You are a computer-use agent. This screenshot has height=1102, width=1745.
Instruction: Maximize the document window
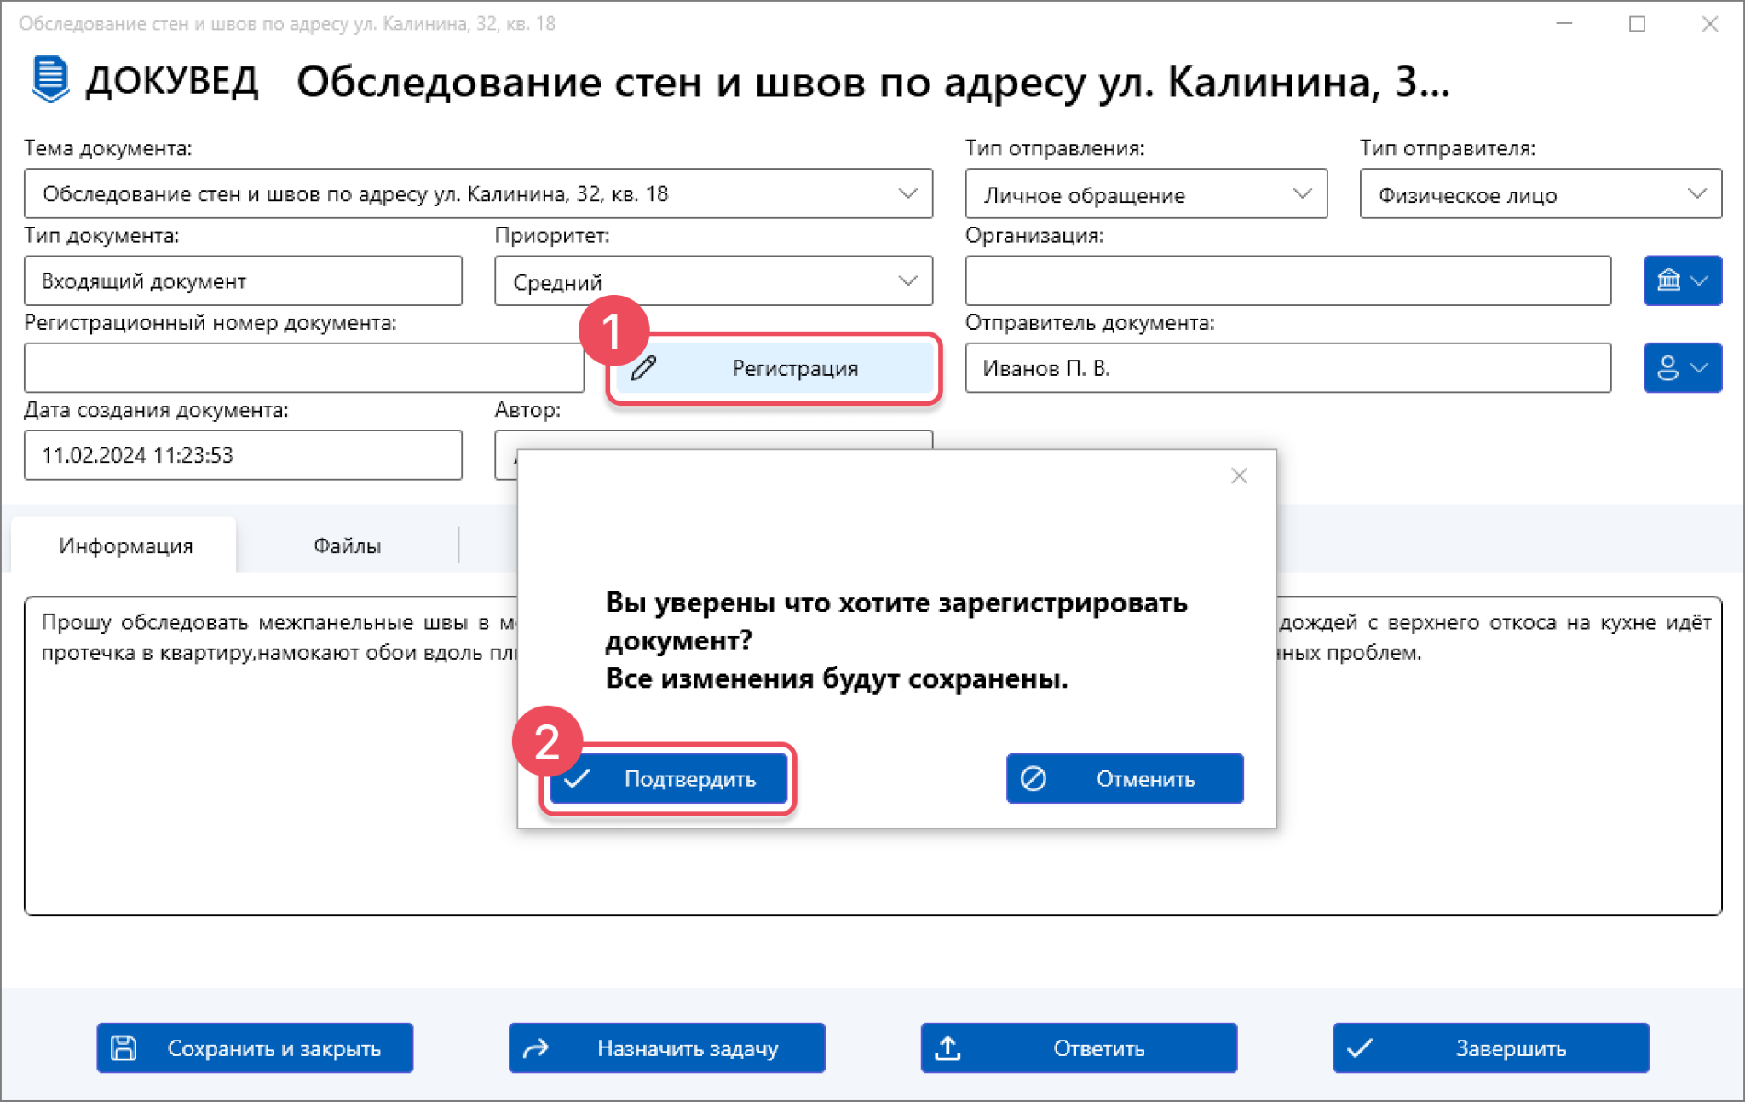click(x=1637, y=24)
